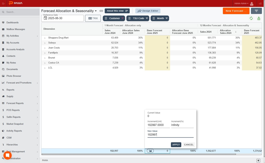Expand Forecast and Promotions menu
Screen dimensions: 265x163
click(x=37, y=83)
